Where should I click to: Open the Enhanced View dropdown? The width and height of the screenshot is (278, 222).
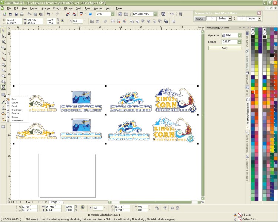pos(155,14)
